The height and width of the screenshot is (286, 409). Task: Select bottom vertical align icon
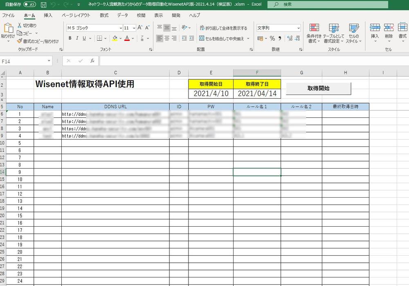tap(174, 28)
